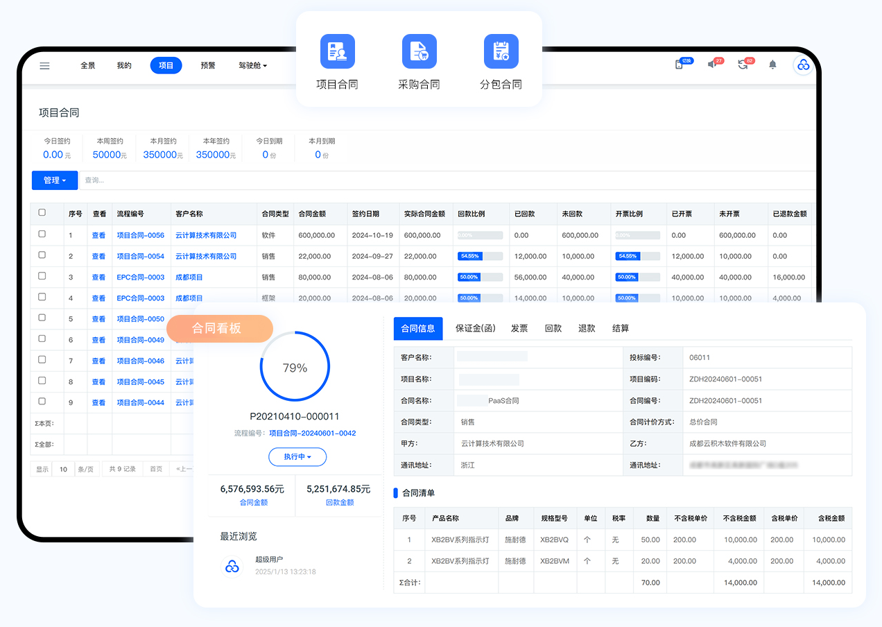Click the XB2BVQ 规格型号 cell

(x=555, y=540)
